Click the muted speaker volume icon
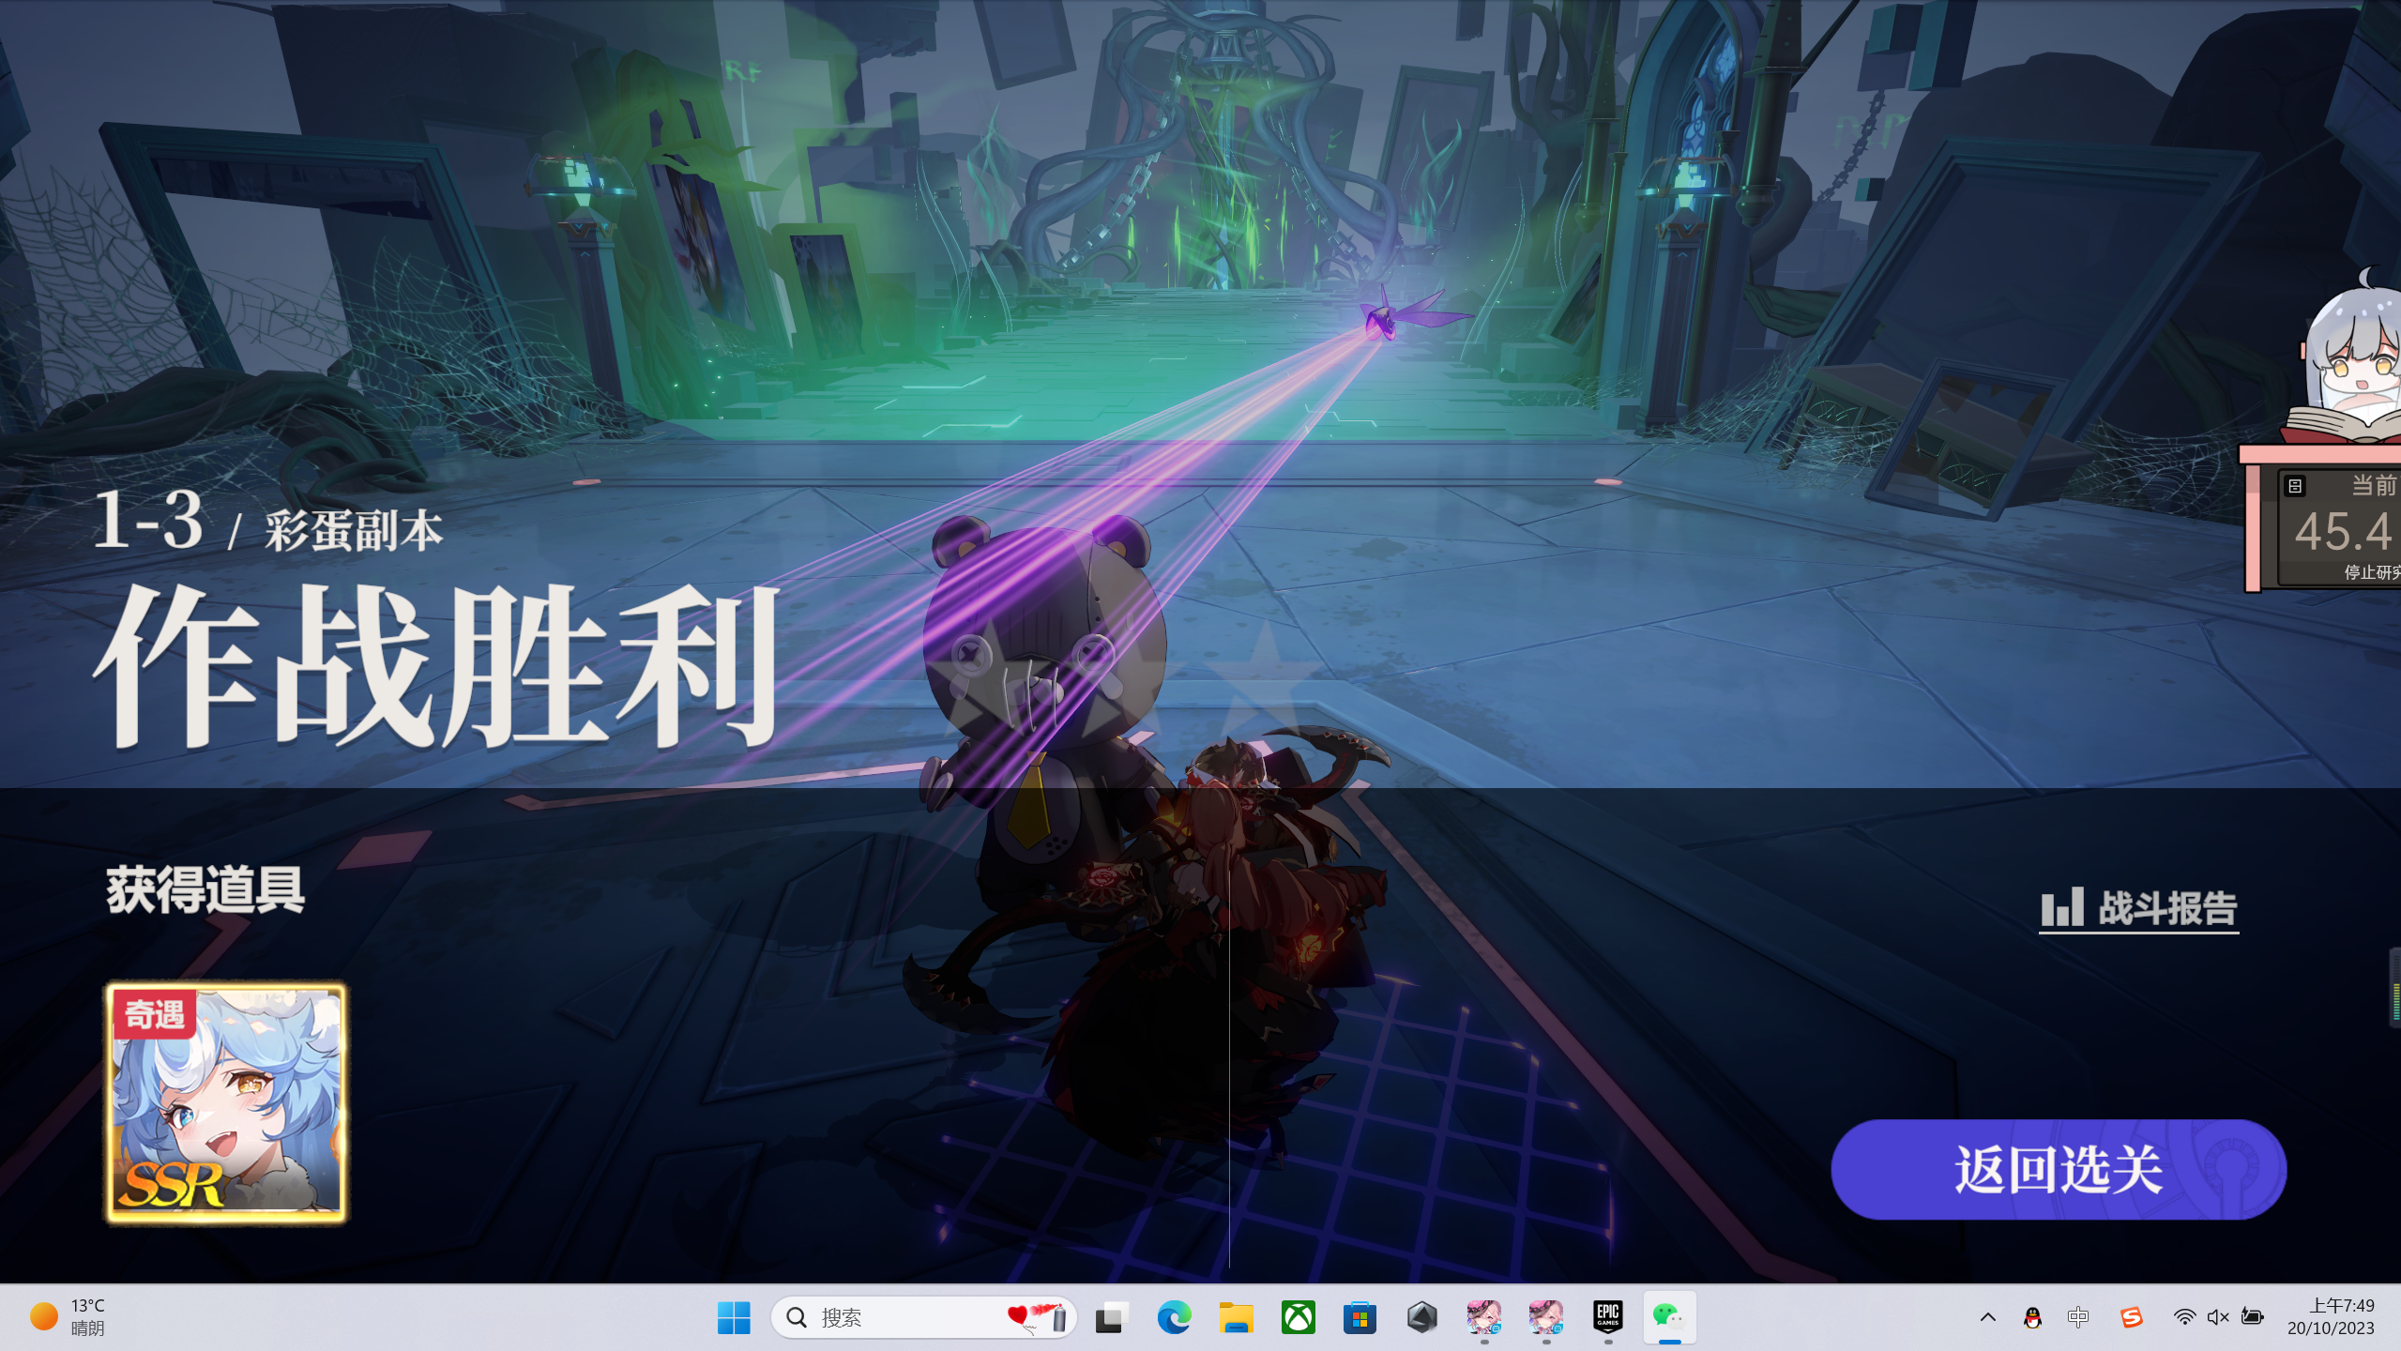Viewport: 2401px width, 1351px height. tap(2218, 1317)
